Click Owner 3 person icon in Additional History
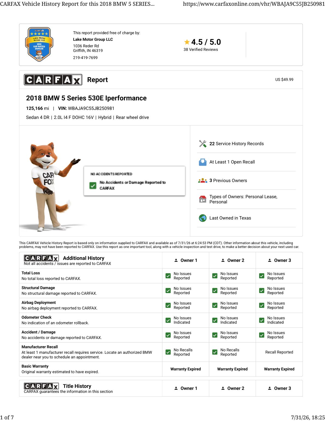This screenshot has height=421, width=325. tap(270, 261)
